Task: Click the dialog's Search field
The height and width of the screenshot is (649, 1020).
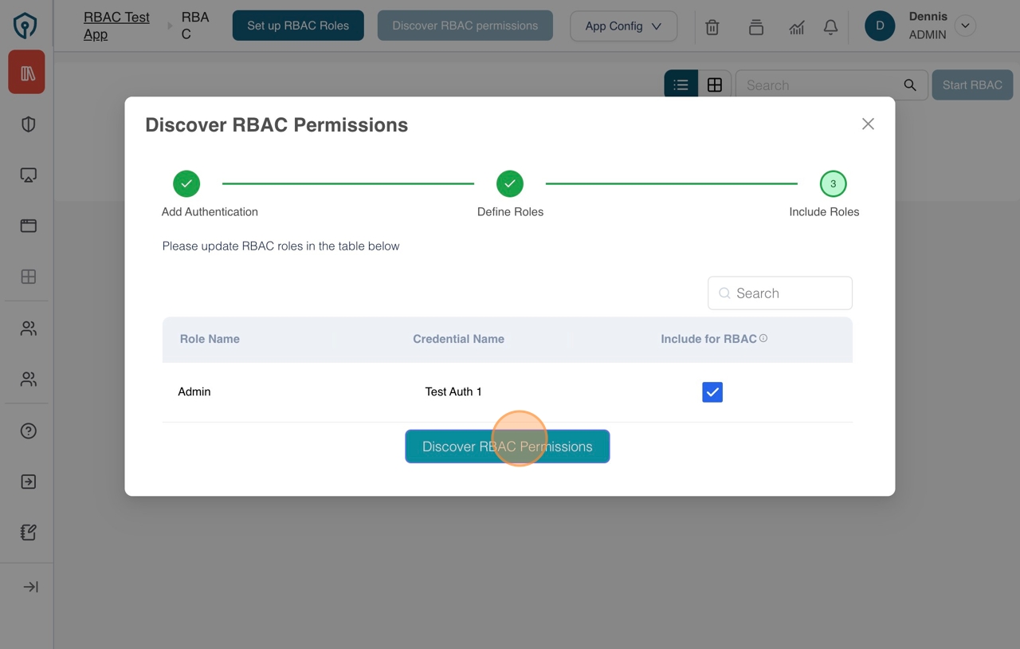Action: tap(779, 293)
